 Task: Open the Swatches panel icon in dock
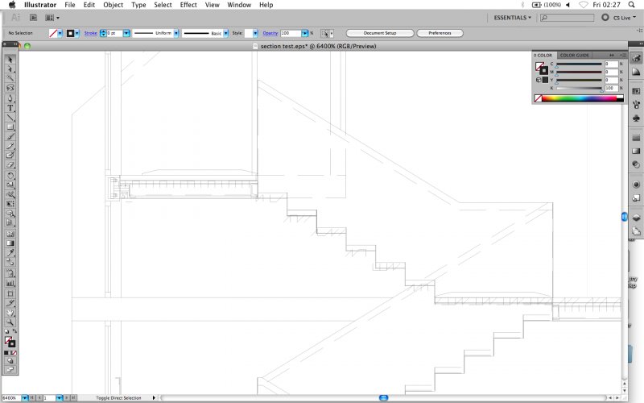tap(636, 91)
